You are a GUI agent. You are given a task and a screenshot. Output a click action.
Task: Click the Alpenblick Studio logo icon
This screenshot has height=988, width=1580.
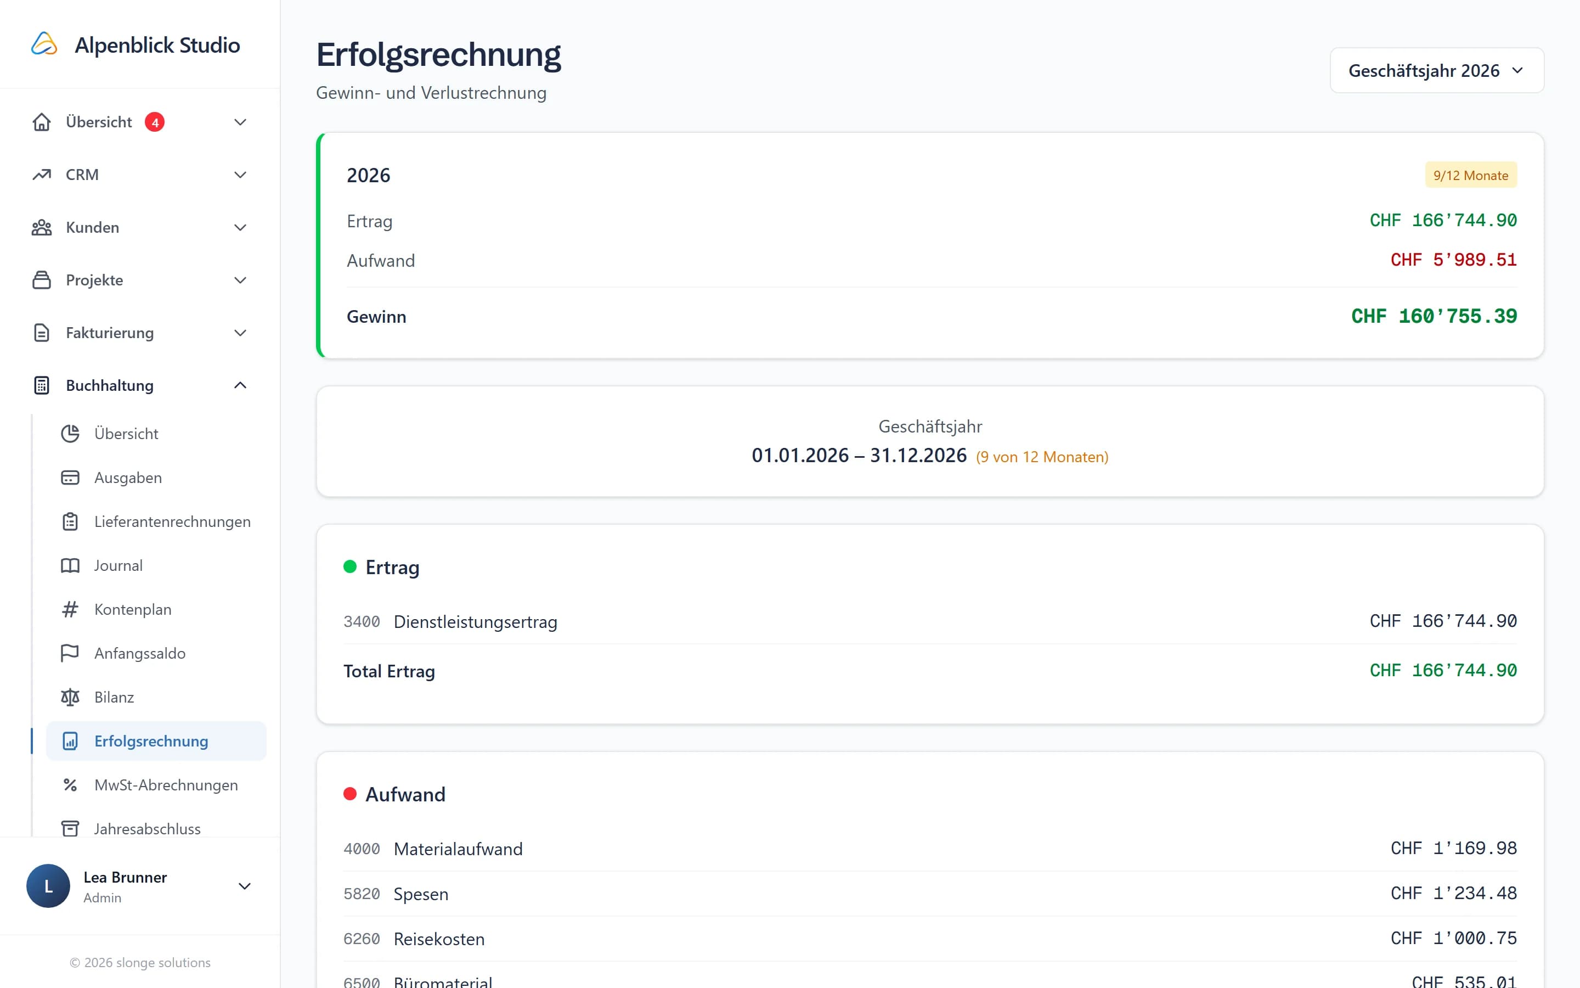(44, 44)
